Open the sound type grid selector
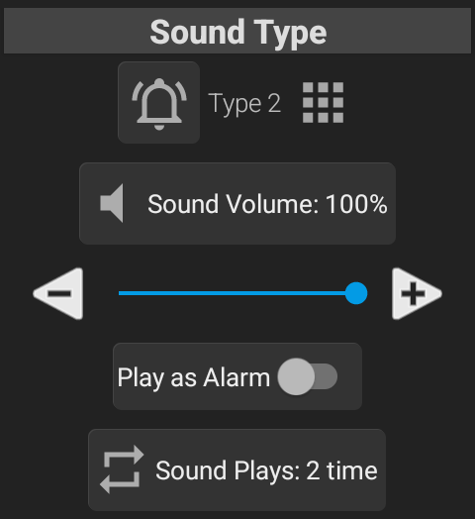Viewport: 475px width, 519px height. [324, 103]
